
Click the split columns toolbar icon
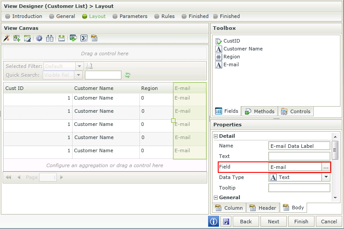(x=50, y=38)
